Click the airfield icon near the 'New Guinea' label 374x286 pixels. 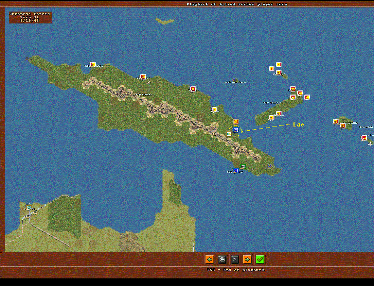coord(149,83)
